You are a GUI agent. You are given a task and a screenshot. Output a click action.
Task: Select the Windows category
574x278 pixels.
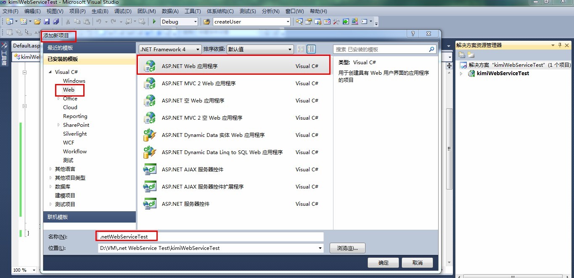coord(74,81)
